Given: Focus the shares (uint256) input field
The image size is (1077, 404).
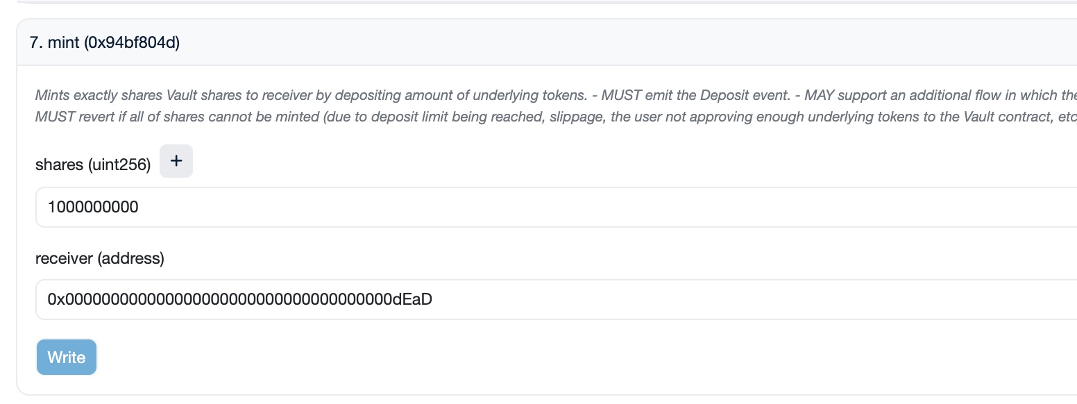Looking at the screenshot, I should [x=555, y=207].
